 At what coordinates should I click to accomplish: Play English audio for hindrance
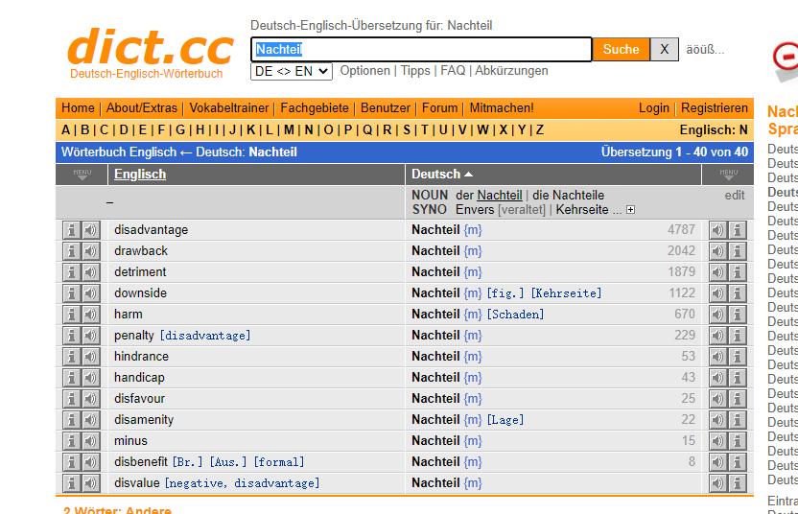(x=91, y=356)
